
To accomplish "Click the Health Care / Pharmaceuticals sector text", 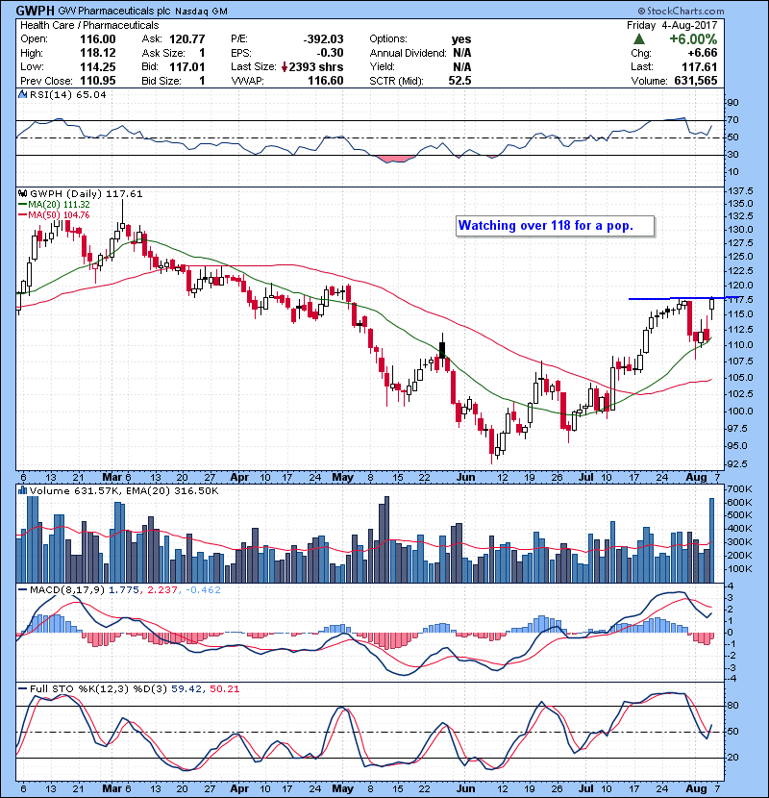I will (89, 25).
